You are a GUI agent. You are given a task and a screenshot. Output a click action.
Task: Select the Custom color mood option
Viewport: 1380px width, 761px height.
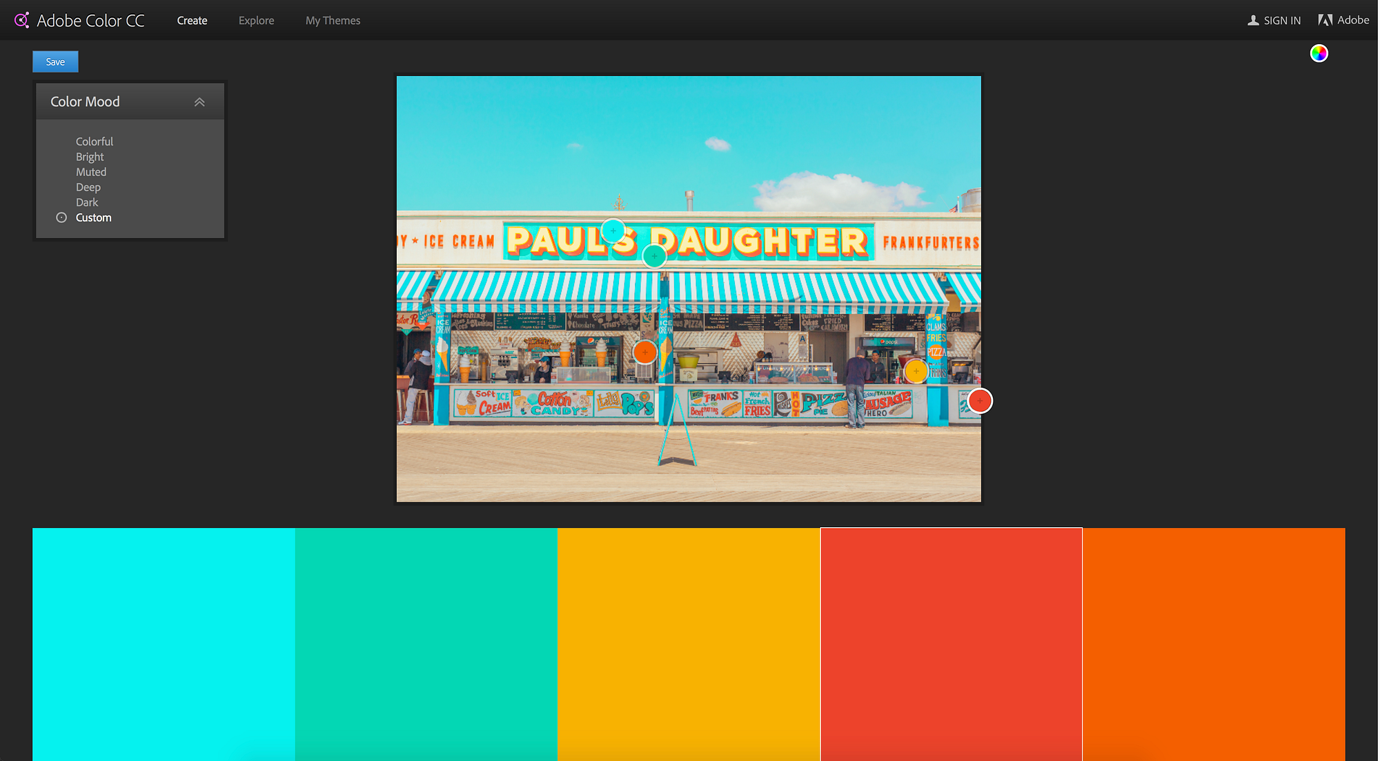point(93,218)
